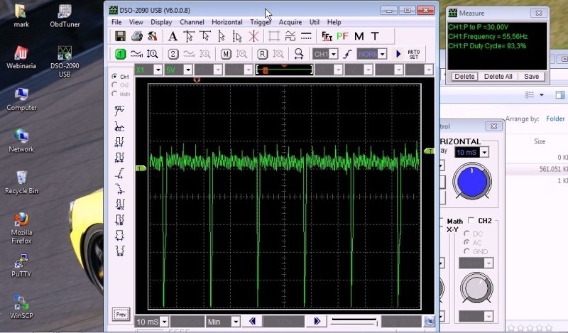
Task: Select the crossed-lines red X cursor tool
Action: 254,36
